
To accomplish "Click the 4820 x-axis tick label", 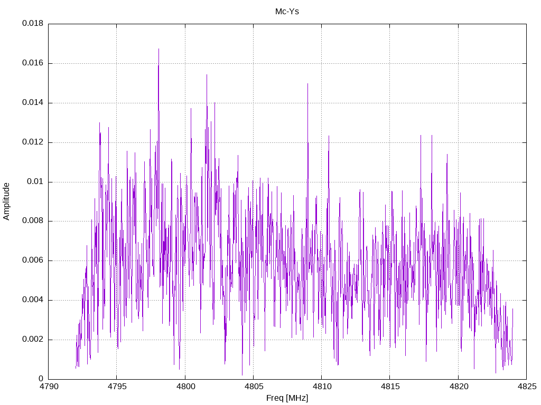I will 458,387.
